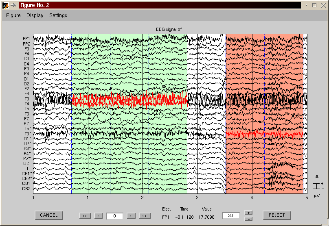Screen dimensions: 329x226
Task: Click the P4" channel label
Action: click(27, 154)
